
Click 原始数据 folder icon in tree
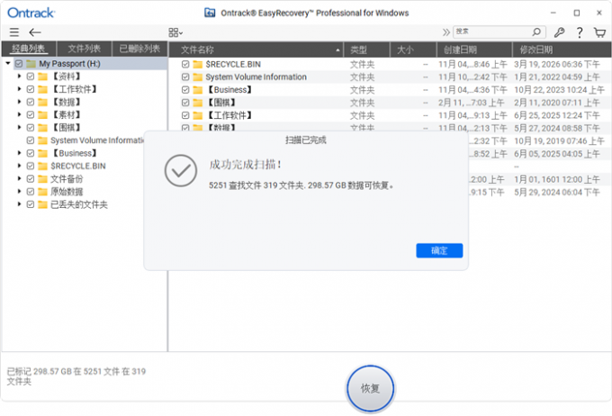pos(43,192)
